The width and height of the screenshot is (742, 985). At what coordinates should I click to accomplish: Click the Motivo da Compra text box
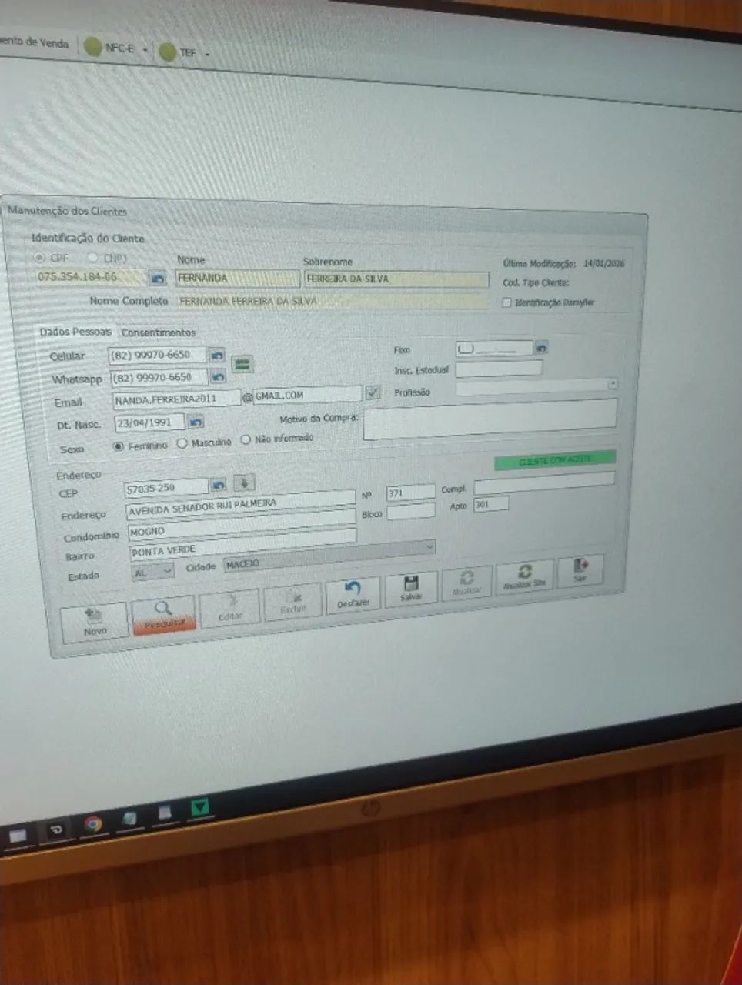(x=489, y=419)
